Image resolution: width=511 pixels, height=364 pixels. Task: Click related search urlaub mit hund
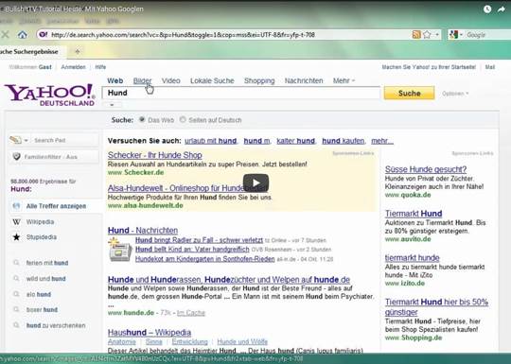point(210,141)
